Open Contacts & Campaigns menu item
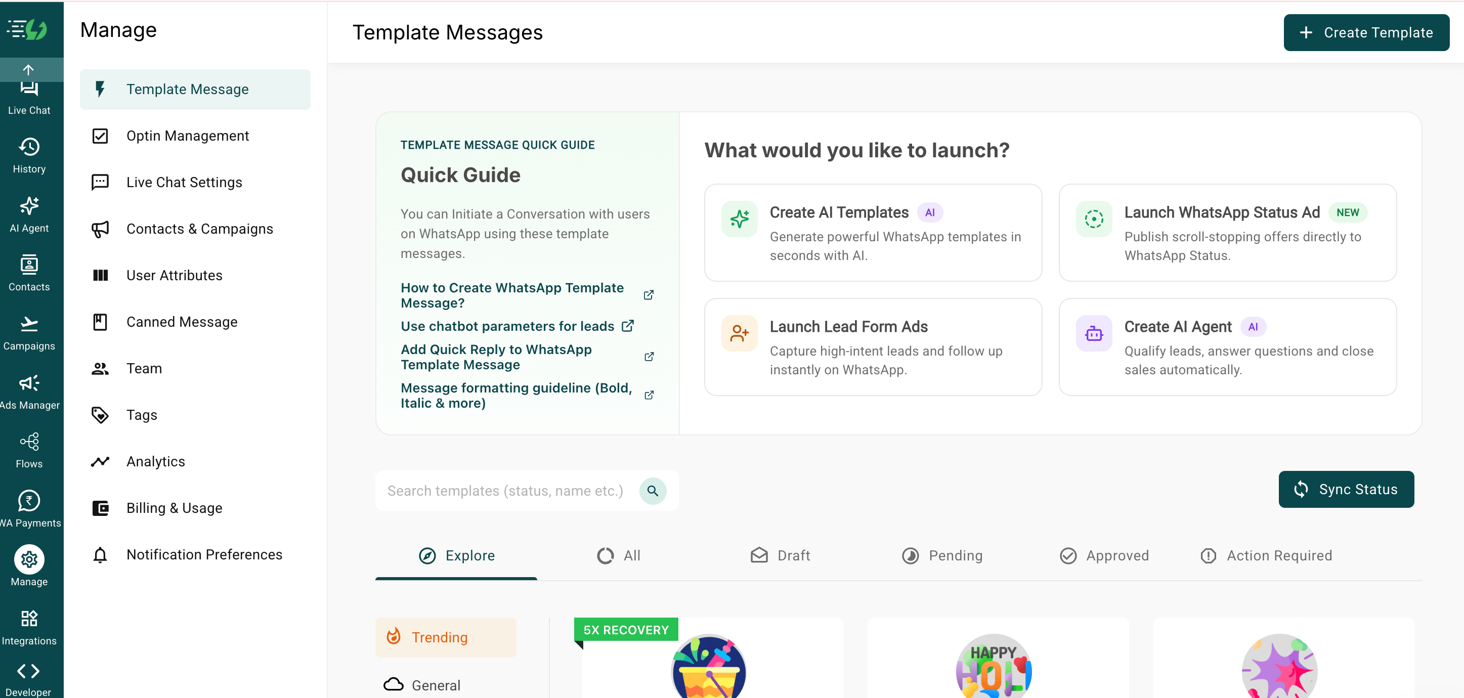 click(195, 229)
